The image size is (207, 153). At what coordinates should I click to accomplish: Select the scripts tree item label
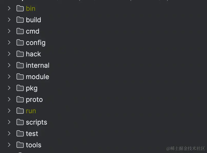36,123
